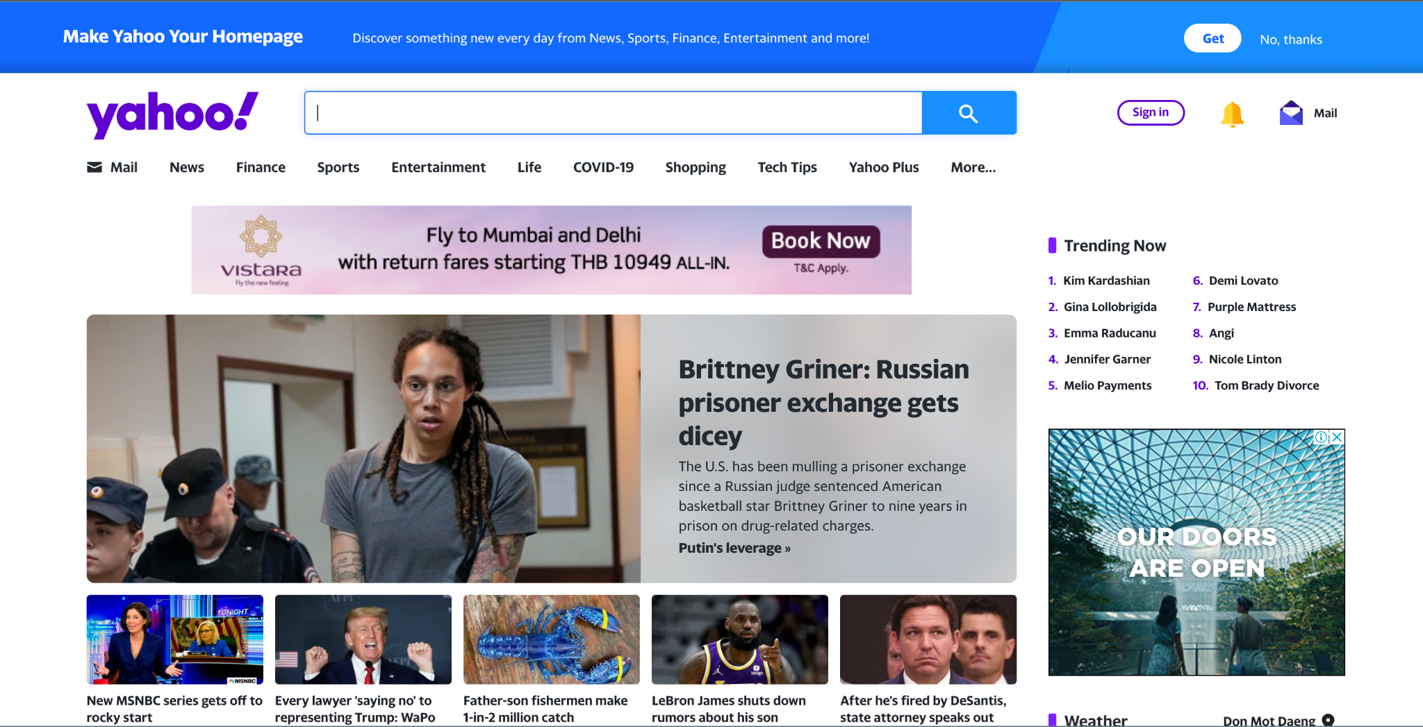Go to the Shopping section

(696, 167)
